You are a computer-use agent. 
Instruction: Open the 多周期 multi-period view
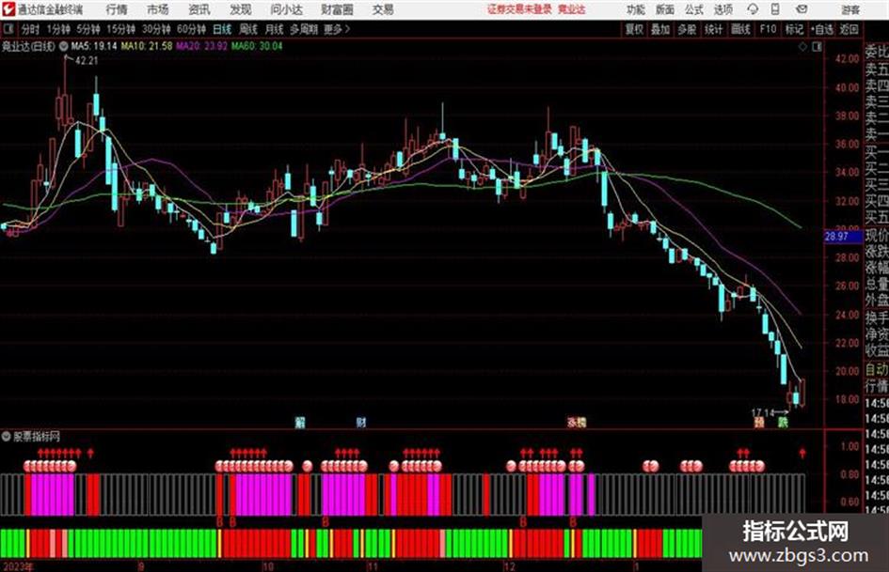coord(304,29)
